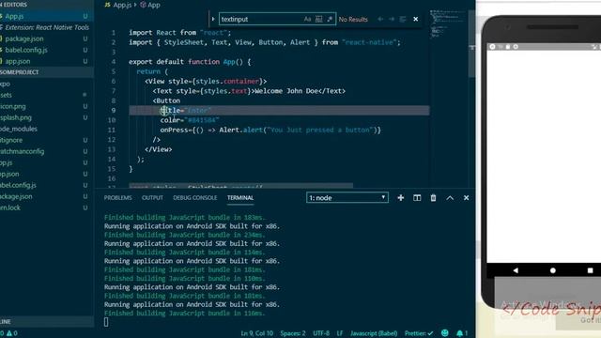Go to next match arrow

pos(392,19)
